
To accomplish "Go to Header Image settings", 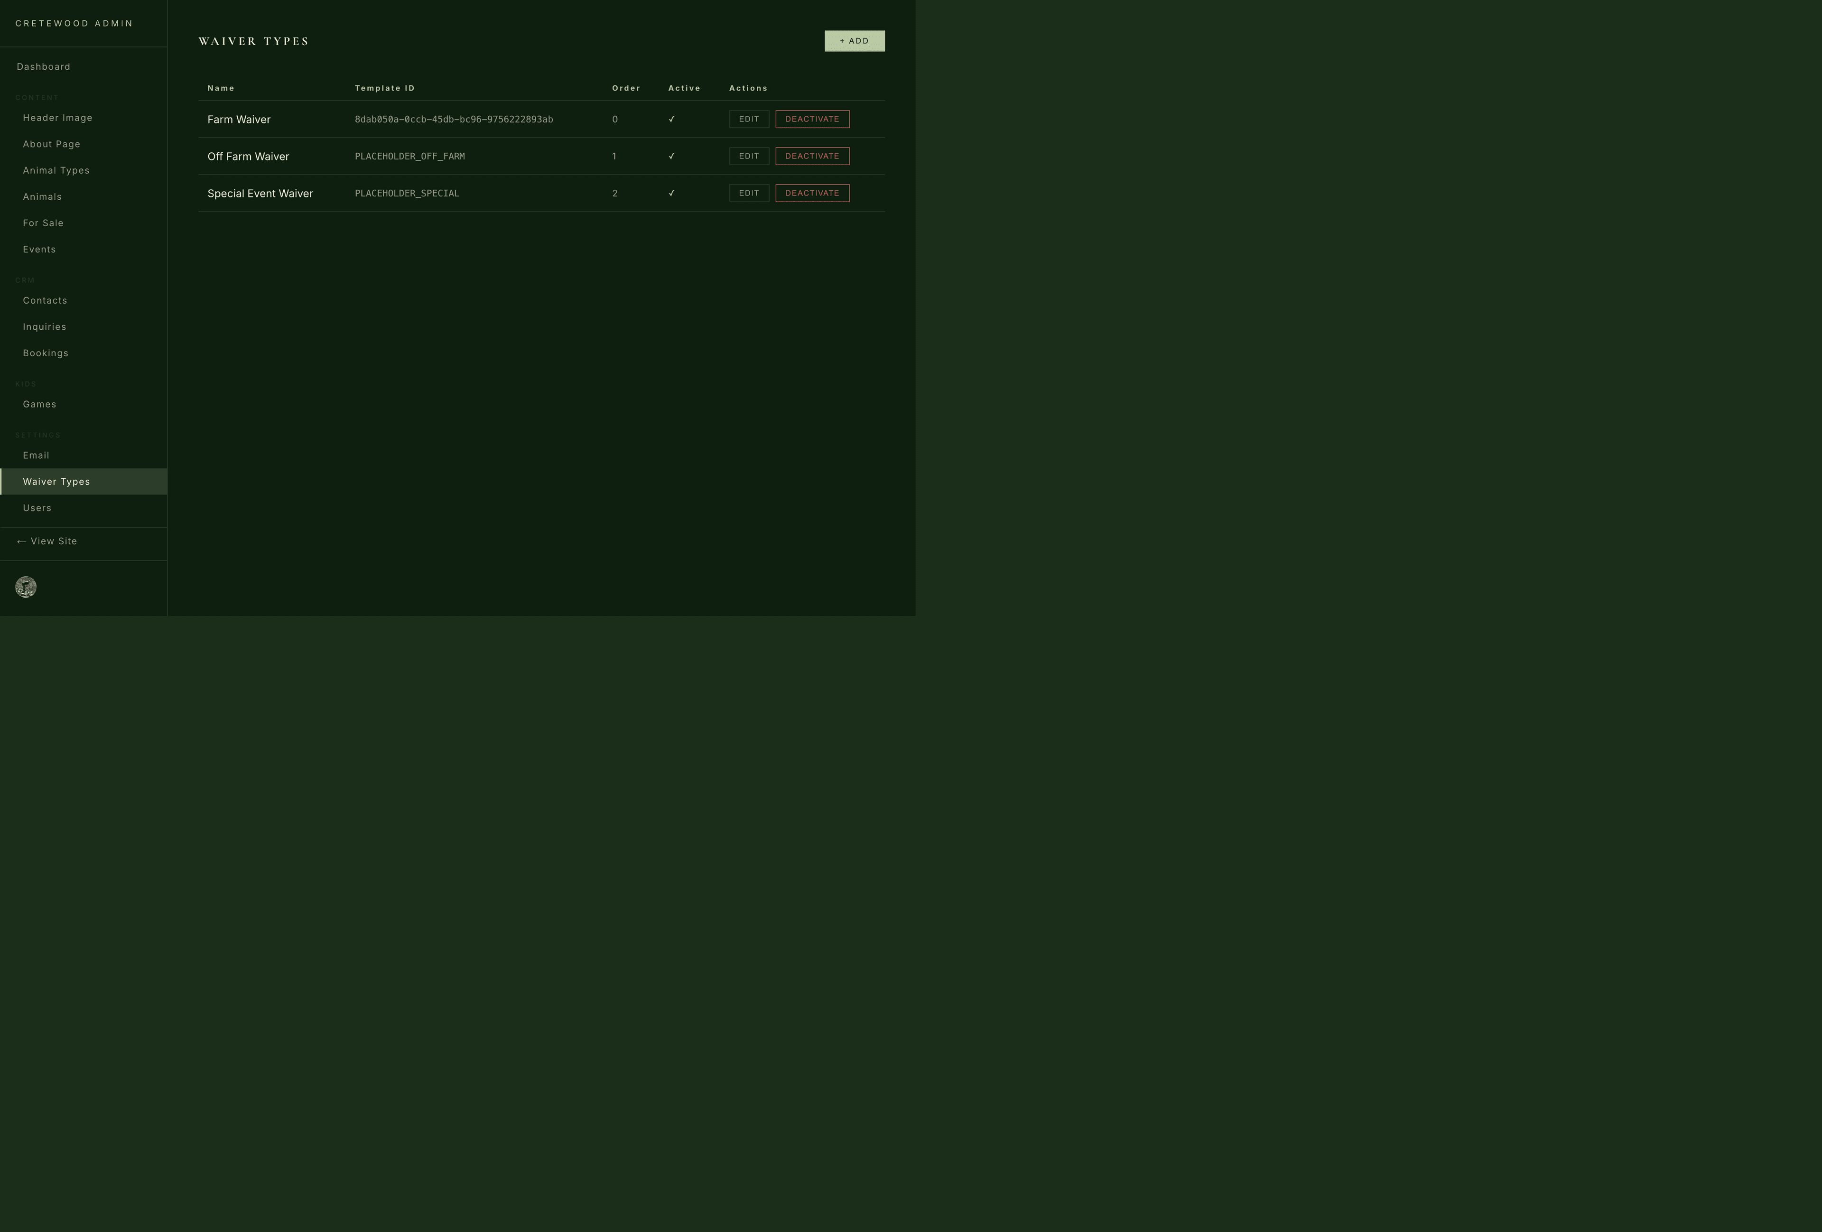I will point(57,118).
